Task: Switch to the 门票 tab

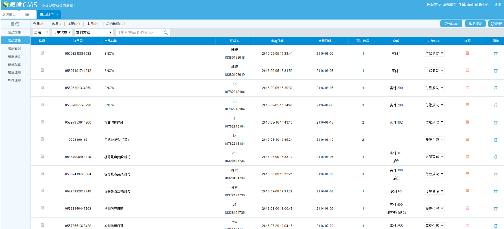Action: point(26,15)
